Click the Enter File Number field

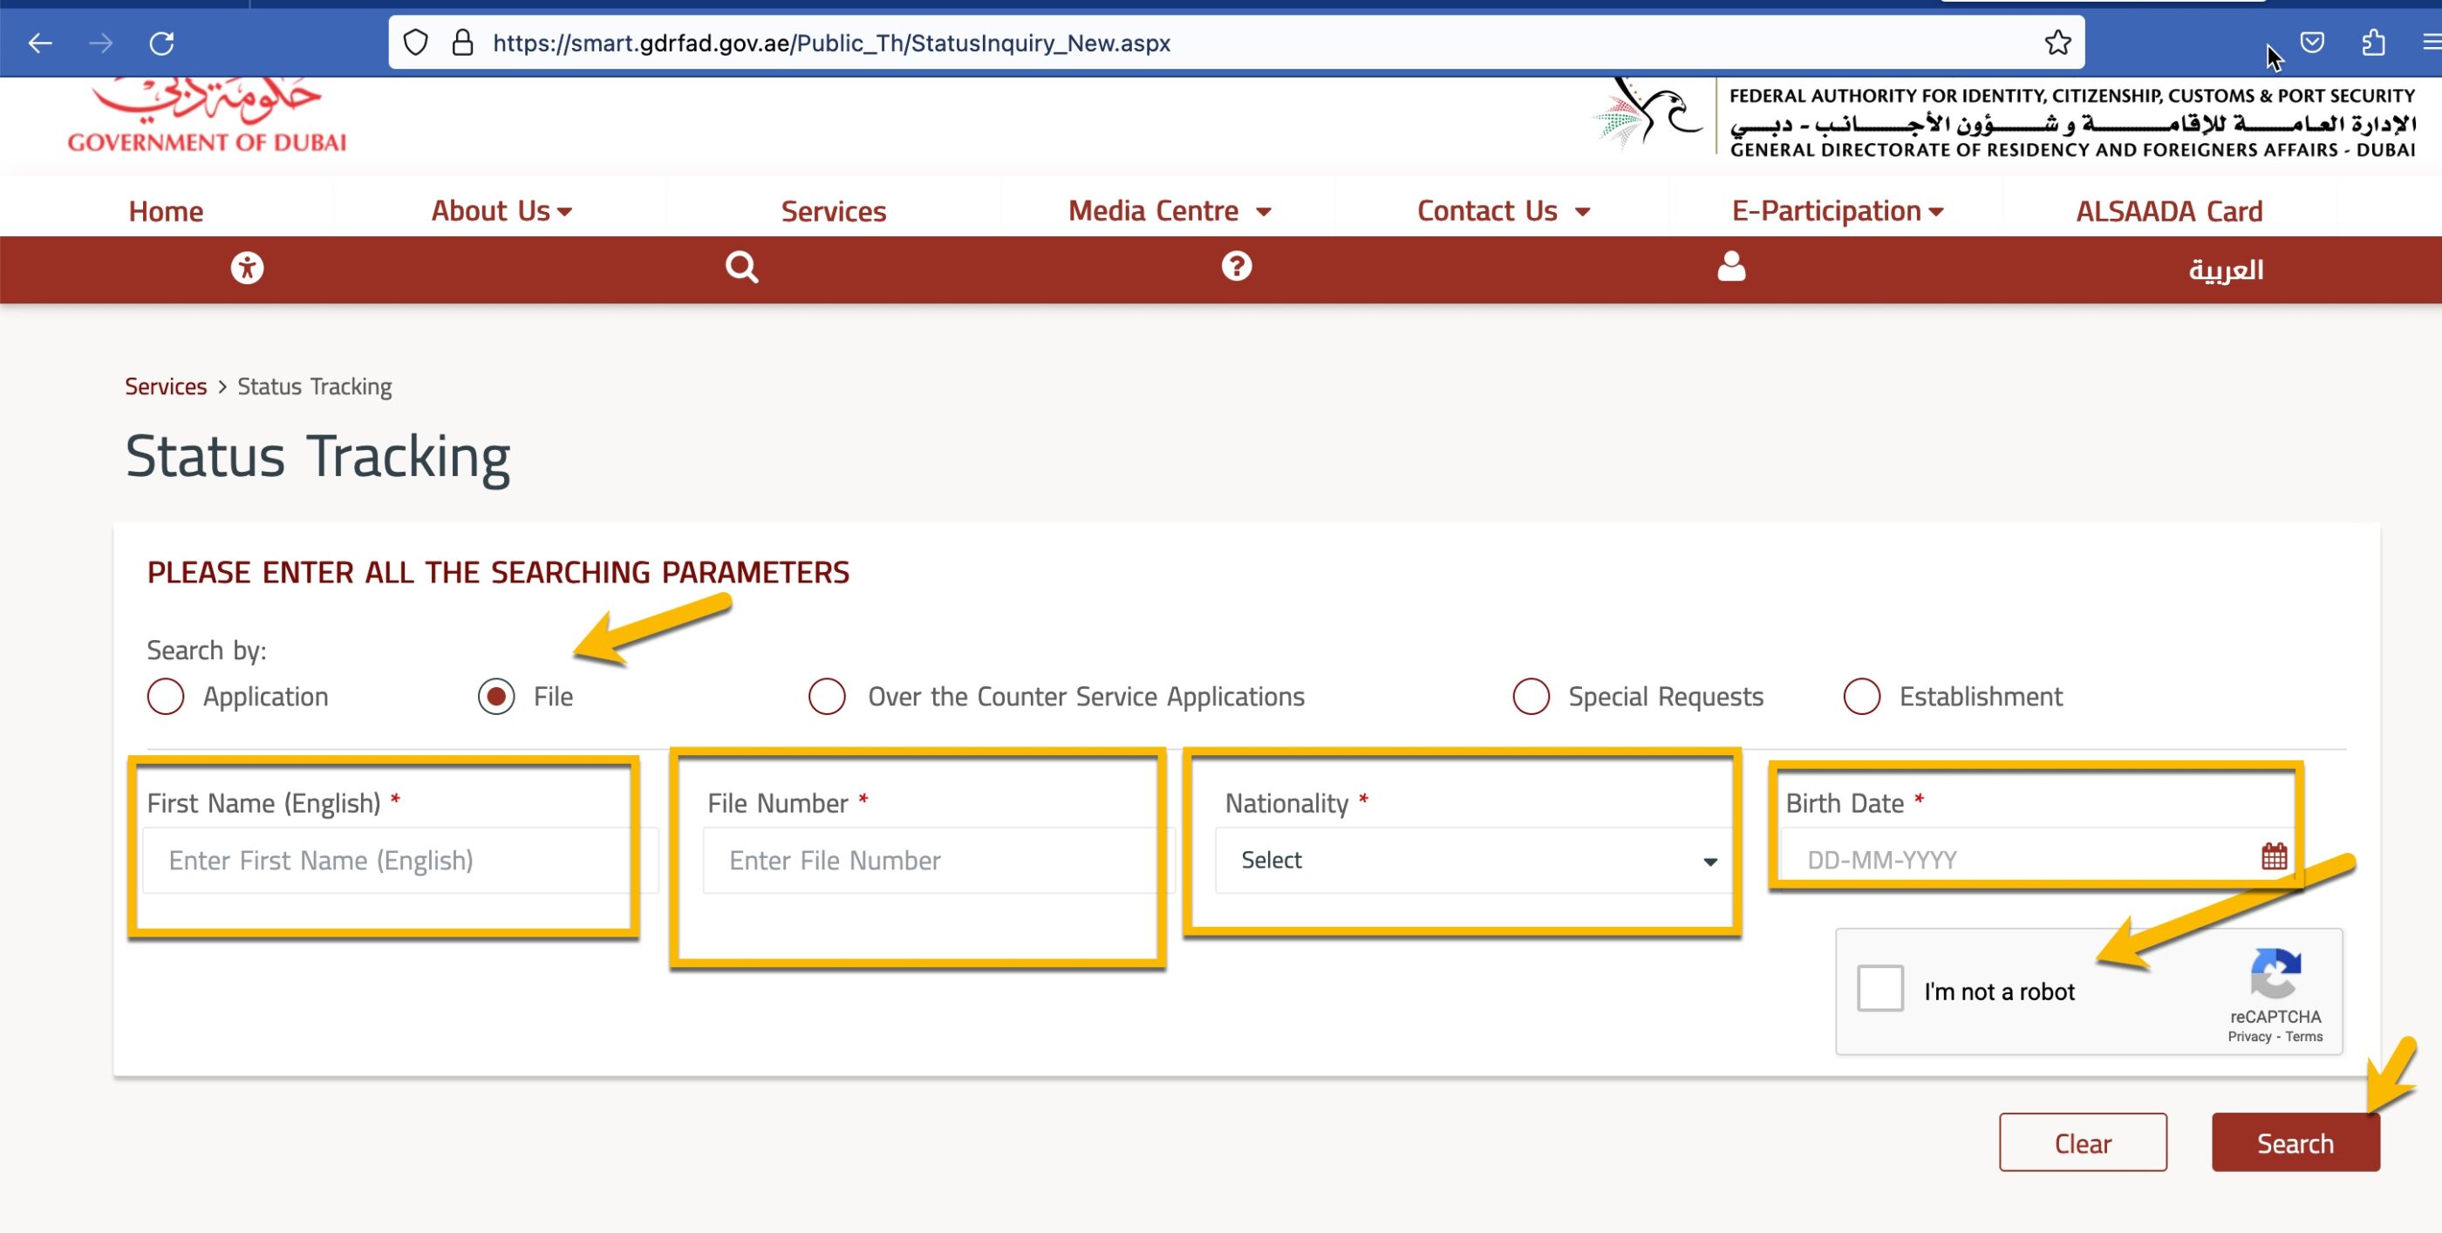pyautogui.click(x=934, y=861)
